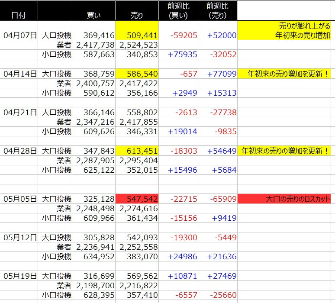Image resolution: width=335 pixels, height=303 pixels.
Task: Click the value -15156
Action: [x=184, y=218]
